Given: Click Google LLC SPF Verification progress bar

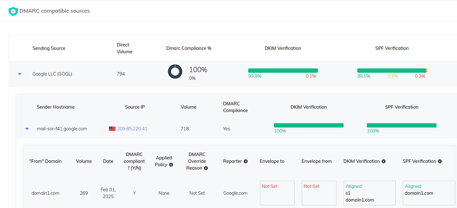Looking at the screenshot, I should [x=392, y=71].
